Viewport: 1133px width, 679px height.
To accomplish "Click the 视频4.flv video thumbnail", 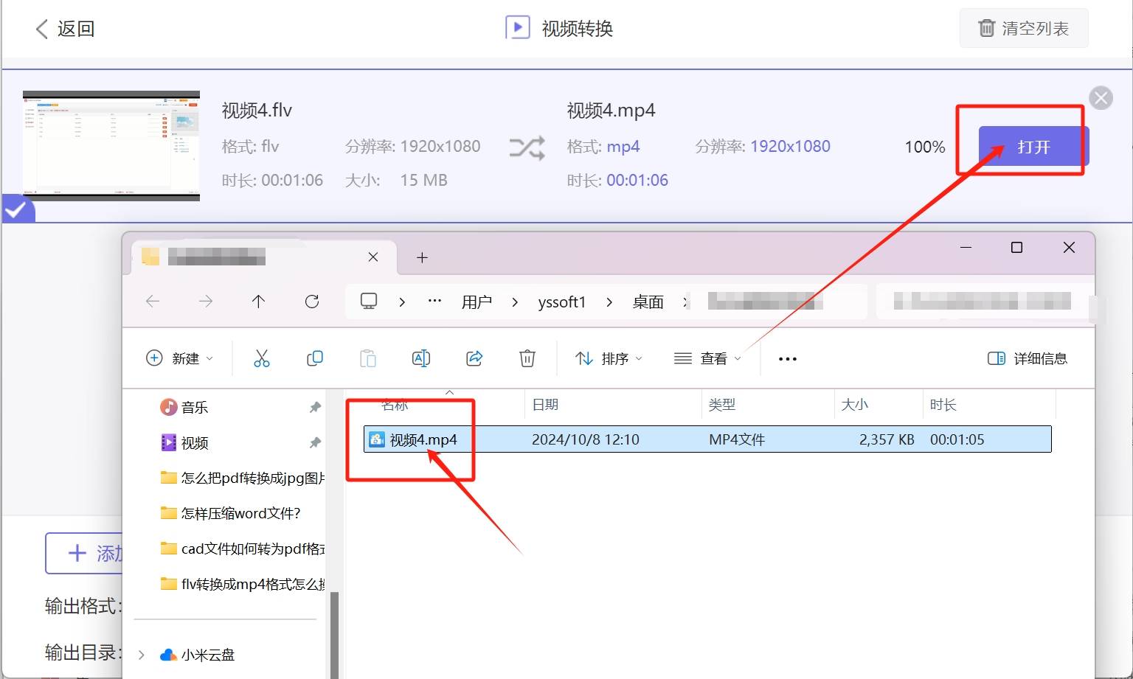I will click(111, 145).
